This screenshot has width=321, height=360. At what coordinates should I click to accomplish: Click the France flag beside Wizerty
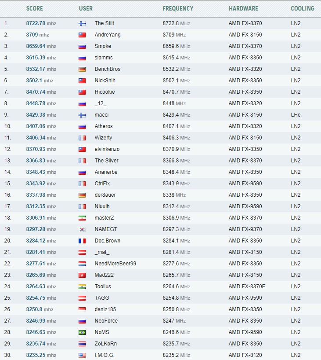pos(82,138)
